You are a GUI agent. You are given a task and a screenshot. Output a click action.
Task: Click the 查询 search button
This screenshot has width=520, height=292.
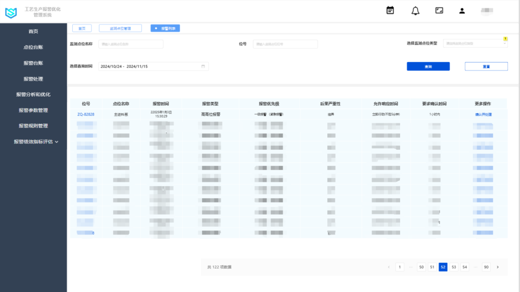pos(428,66)
